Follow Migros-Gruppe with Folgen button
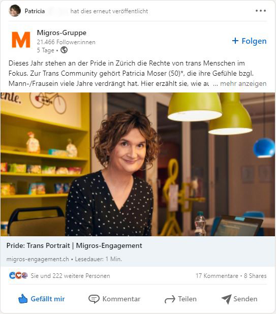This screenshot has height=314, width=276. (249, 41)
